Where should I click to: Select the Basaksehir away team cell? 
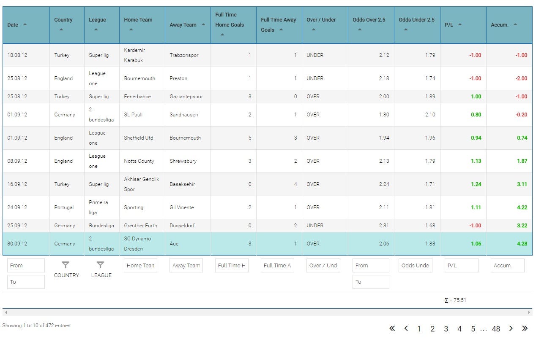pyautogui.click(x=188, y=184)
